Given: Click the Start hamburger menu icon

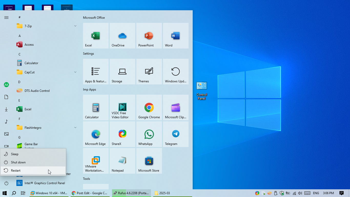Looking at the screenshot, I should 6,17.
